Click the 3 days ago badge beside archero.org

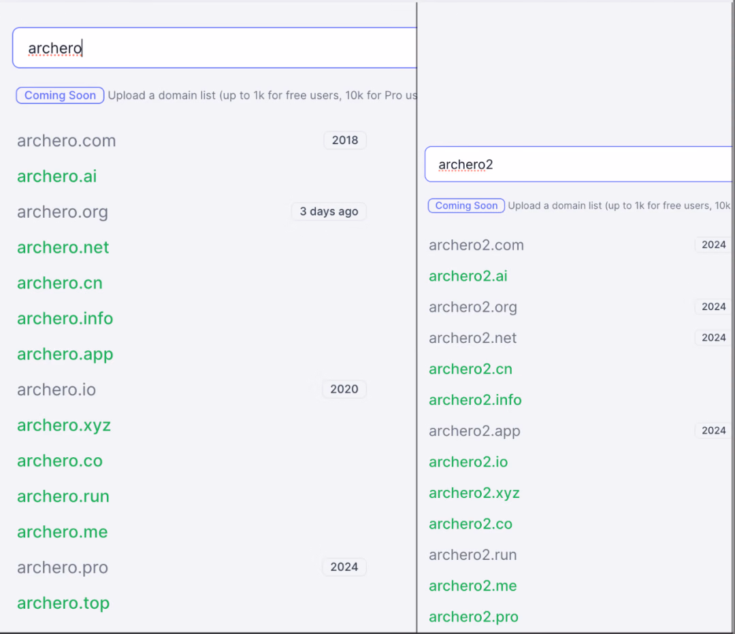pos(329,212)
